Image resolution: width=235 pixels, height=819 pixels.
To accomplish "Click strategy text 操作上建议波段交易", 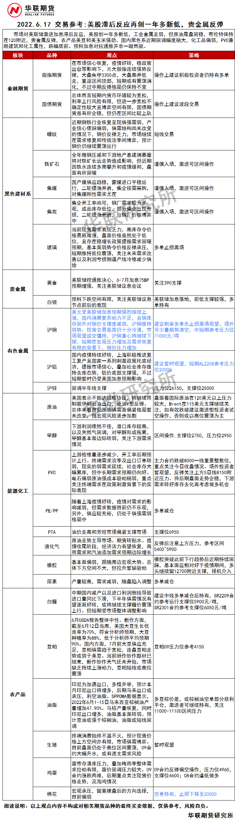I will (x=177, y=104).
